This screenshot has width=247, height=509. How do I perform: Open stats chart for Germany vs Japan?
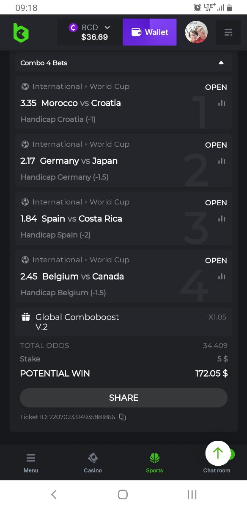[222, 161]
